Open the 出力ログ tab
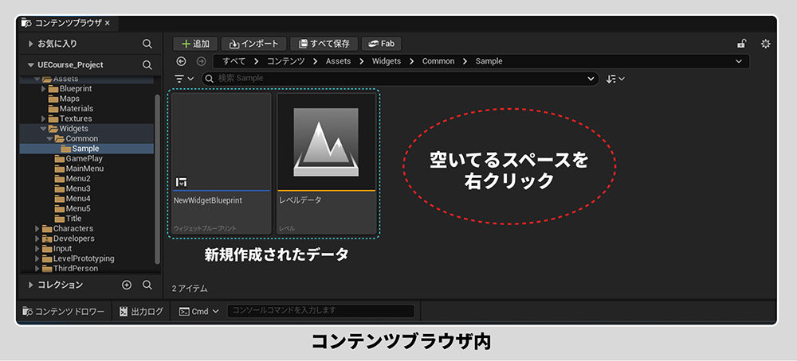 [x=141, y=311]
